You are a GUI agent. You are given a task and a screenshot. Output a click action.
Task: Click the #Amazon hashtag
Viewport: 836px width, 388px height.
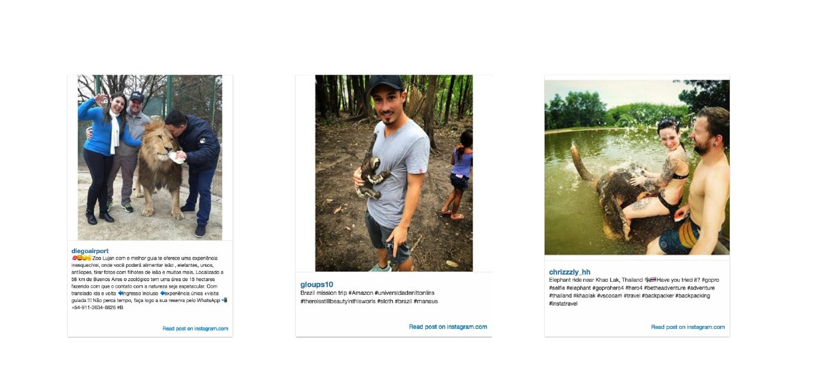coord(361,293)
